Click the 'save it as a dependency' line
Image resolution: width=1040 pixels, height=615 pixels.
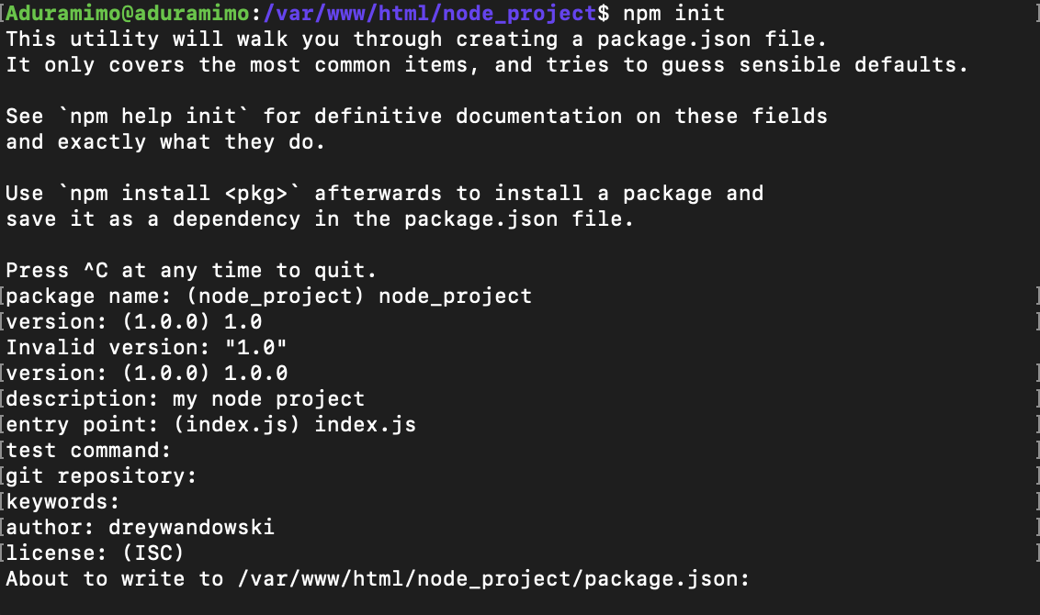pos(320,219)
